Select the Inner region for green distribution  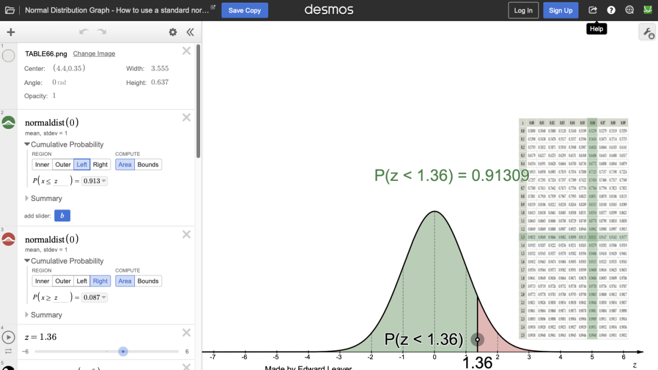42,164
